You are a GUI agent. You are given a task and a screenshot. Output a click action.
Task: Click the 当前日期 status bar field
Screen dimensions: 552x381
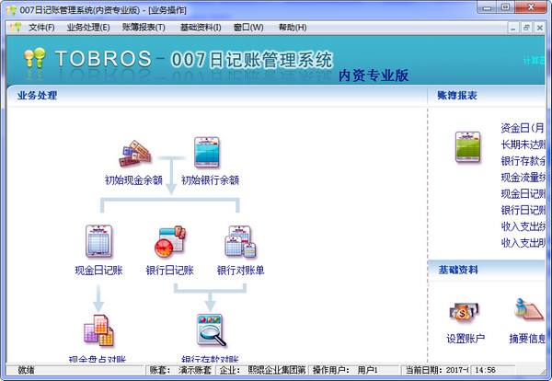(x=437, y=370)
